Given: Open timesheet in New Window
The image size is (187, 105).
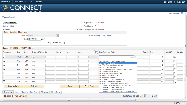Looking at the screenshot, I should click(174, 14).
